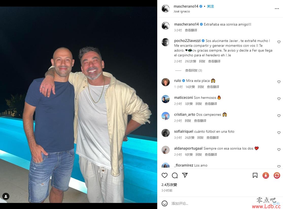The width and height of the screenshot is (283, 209).
Task: Share the post via paper plane icon
Action: 185,175
